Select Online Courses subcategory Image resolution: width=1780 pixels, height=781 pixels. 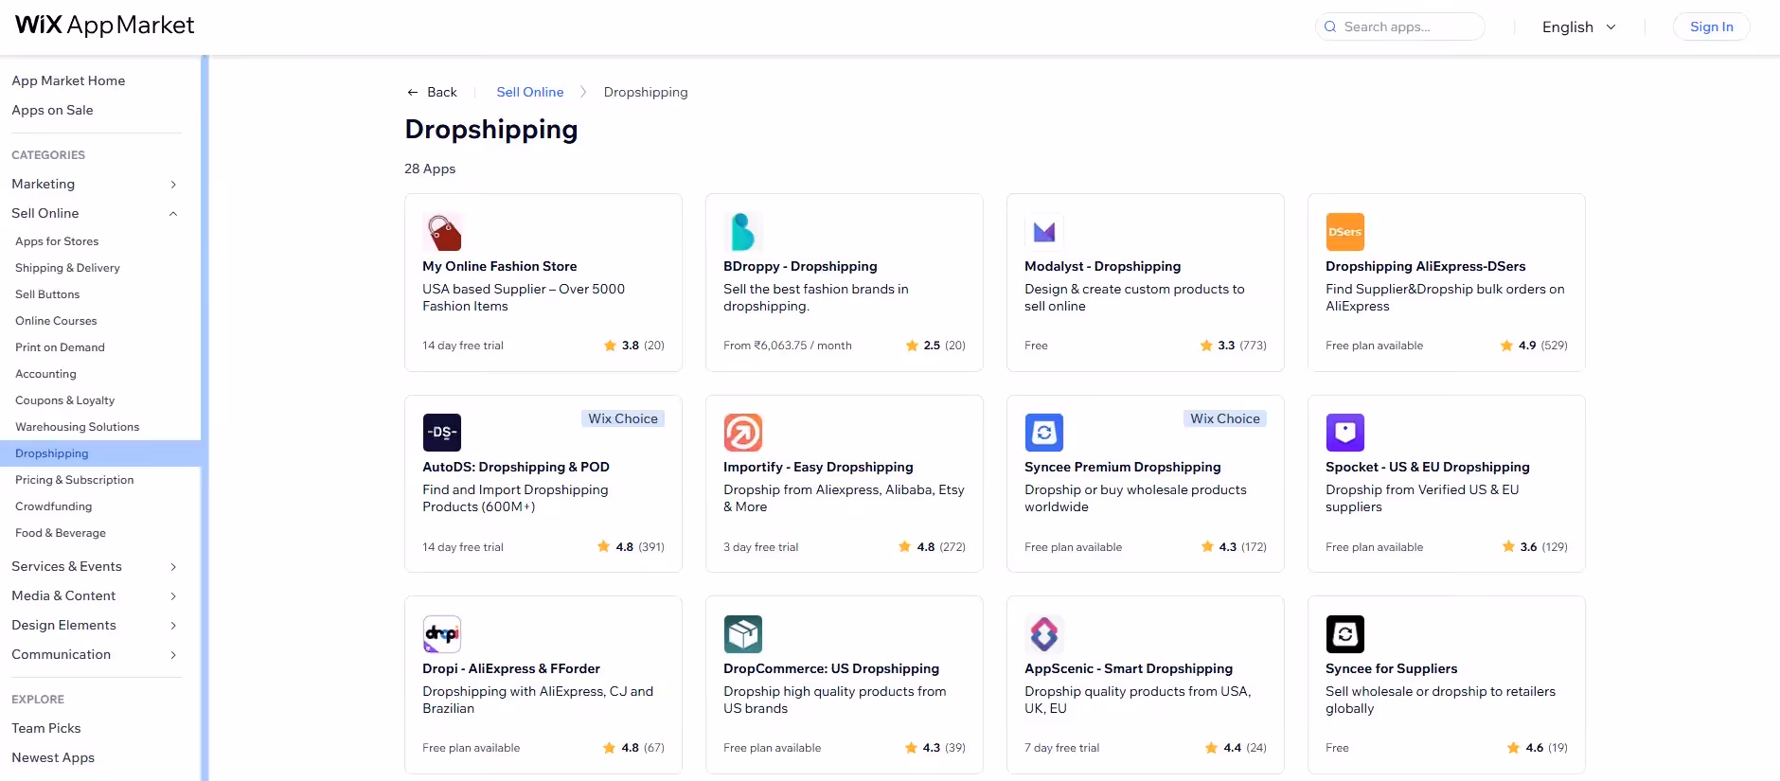click(x=56, y=321)
